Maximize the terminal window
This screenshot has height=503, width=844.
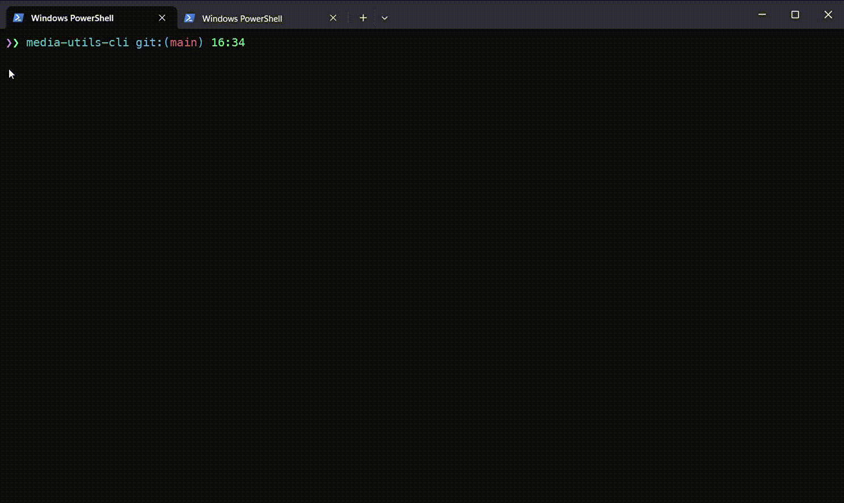tap(795, 15)
